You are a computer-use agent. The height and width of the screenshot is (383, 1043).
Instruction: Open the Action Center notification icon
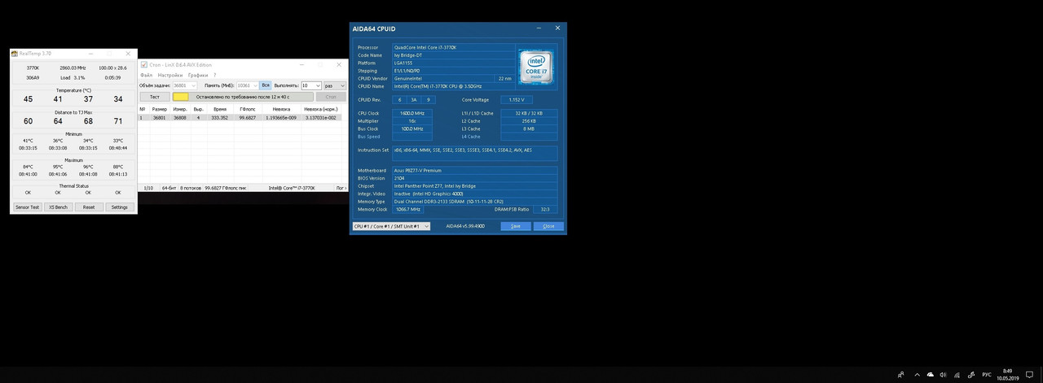[1029, 374]
